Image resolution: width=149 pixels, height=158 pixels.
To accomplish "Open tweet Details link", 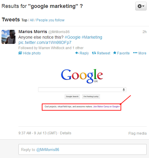I will (66, 133).
